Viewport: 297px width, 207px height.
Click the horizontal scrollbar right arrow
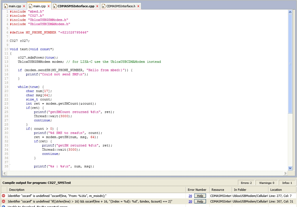tap(286, 173)
